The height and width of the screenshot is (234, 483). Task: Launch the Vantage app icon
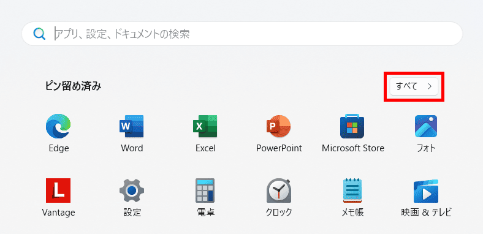(58, 191)
